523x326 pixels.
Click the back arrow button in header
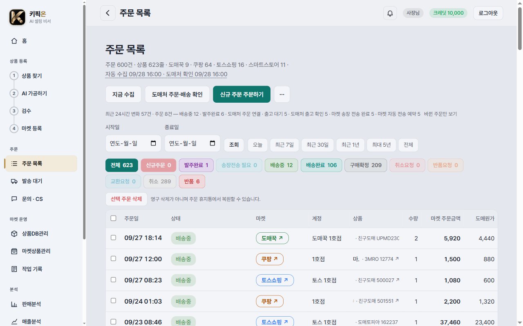[107, 13]
